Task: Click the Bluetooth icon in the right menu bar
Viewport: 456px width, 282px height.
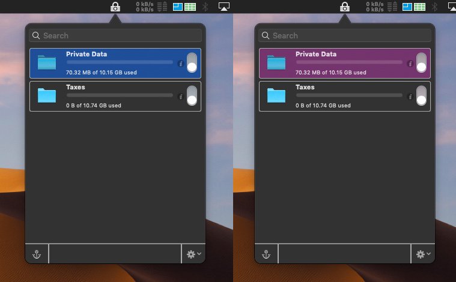Action: click(x=434, y=7)
